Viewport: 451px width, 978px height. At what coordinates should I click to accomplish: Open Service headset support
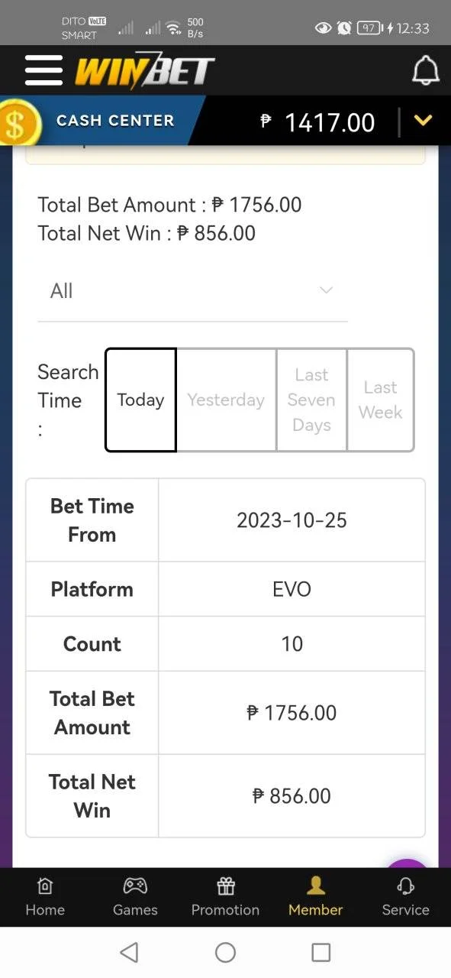pyautogui.click(x=405, y=897)
